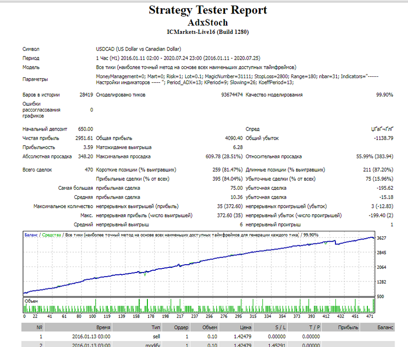Click the № column header
408x347 pixels.
tap(32, 328)
